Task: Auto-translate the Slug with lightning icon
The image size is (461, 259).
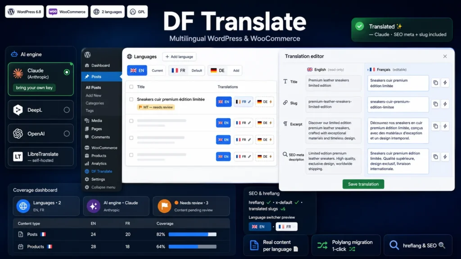Action: coord(445,104)
